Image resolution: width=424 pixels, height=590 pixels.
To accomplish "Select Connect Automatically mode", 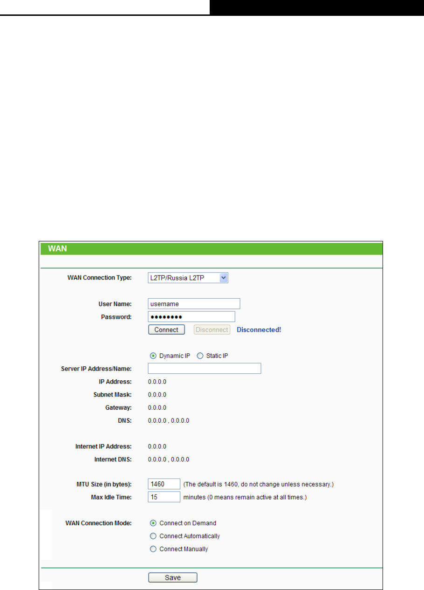I will [153, 536].
